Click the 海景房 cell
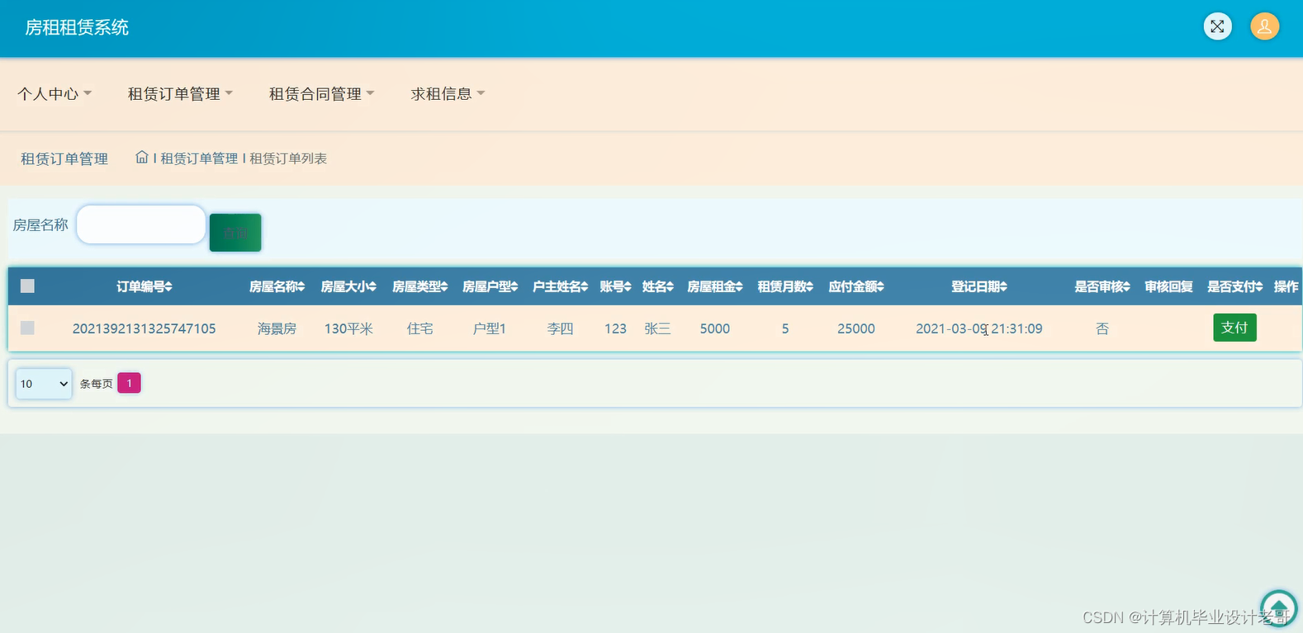 tap(277, 328)
